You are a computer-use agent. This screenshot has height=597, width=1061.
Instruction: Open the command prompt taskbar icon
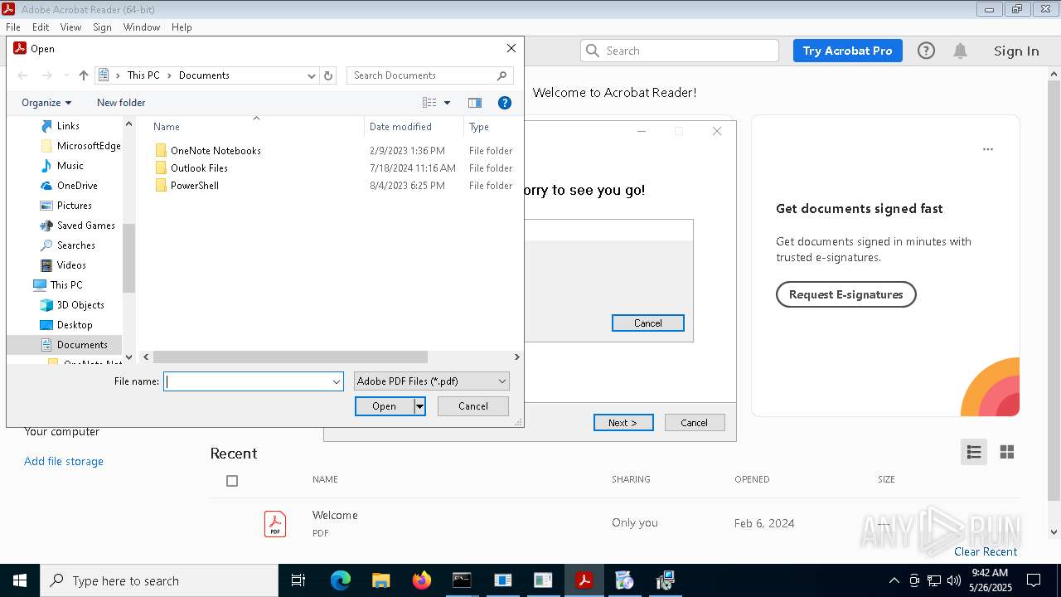(462, 580)
